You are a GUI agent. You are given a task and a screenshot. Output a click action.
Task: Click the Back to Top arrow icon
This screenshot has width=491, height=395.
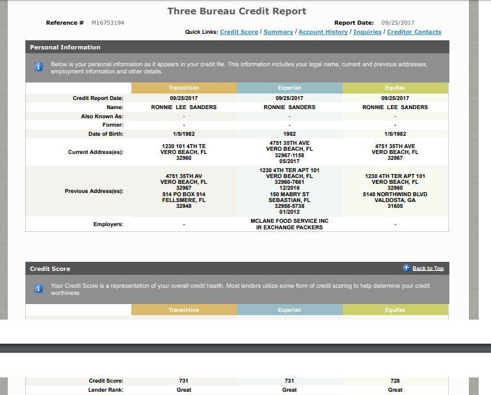pyautogui.click(x=406, y=268)
